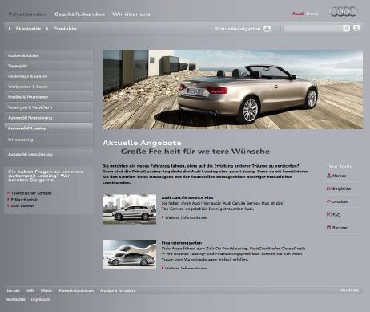The height and width of the screenshot is (312, 370).
Task: Click the Audi A5 cabriolet banner image
Action: pyautogui.click(x=232, y=89)
